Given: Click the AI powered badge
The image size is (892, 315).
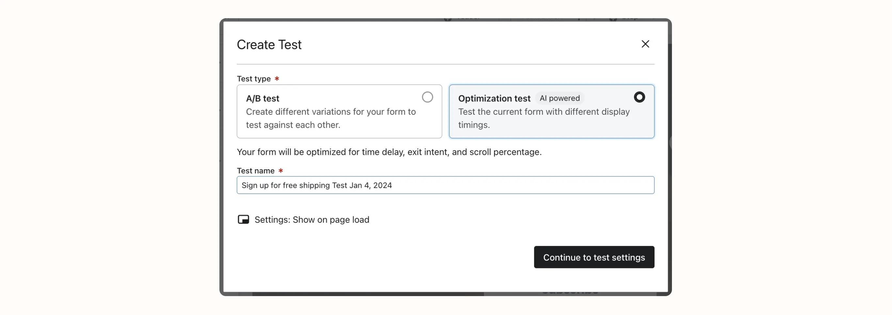Looking at the screenshot, I should [560, 98].
